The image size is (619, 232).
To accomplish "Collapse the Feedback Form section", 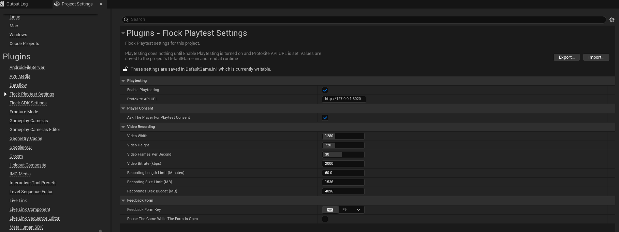I will 123,201.
